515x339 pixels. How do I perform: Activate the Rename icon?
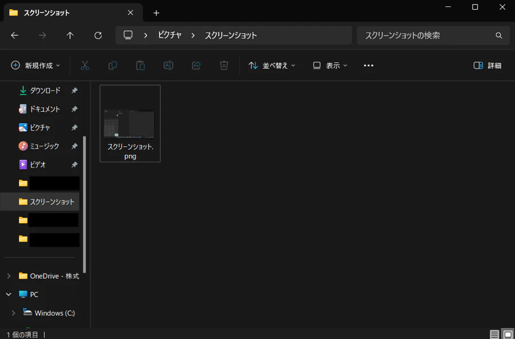(x=168, y=65)
